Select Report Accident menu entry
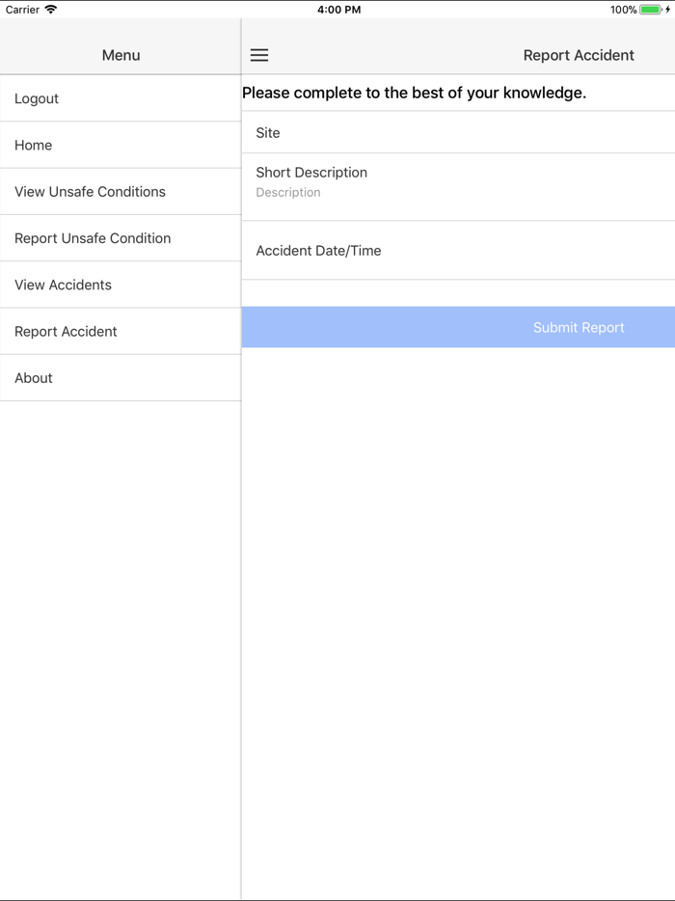 66,331
